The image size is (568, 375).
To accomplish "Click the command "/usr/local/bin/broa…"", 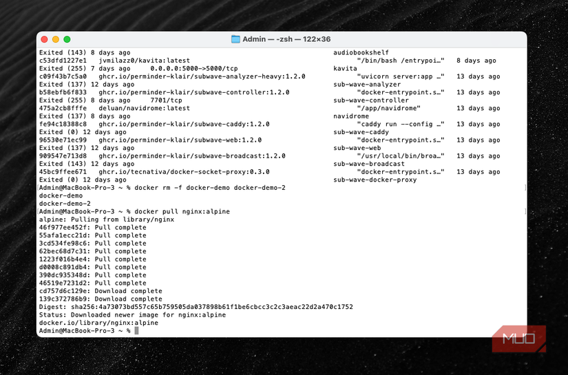I will tap(401, 156).
